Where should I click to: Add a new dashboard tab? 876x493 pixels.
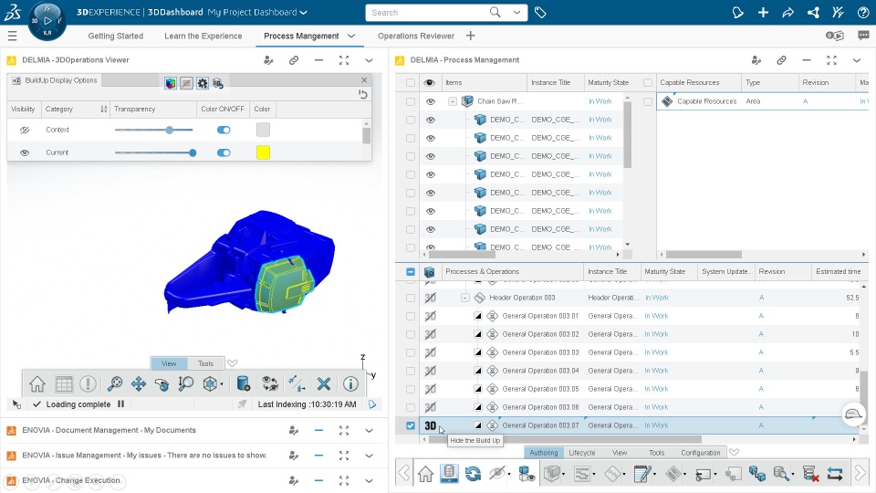[471, 36]
